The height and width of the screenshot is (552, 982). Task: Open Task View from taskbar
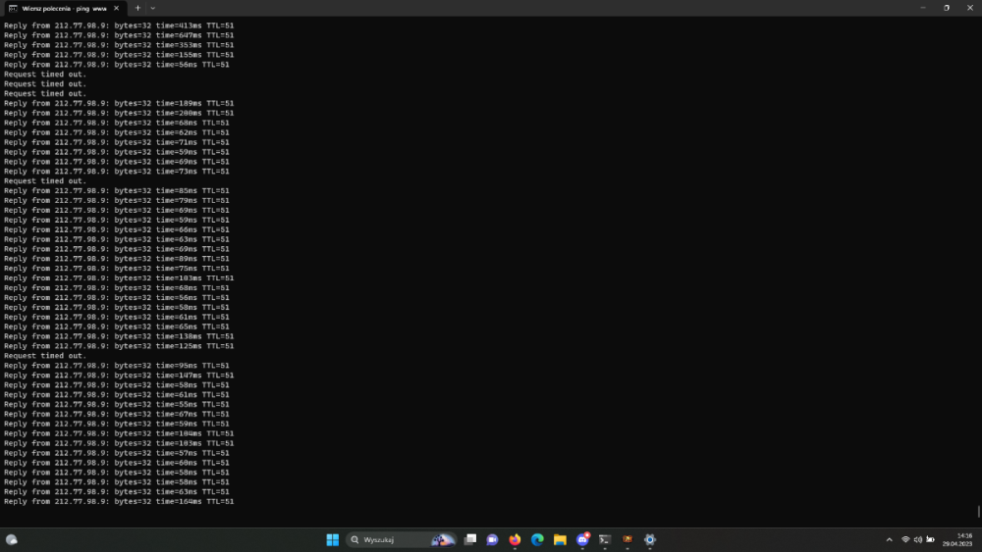(470, 539)
